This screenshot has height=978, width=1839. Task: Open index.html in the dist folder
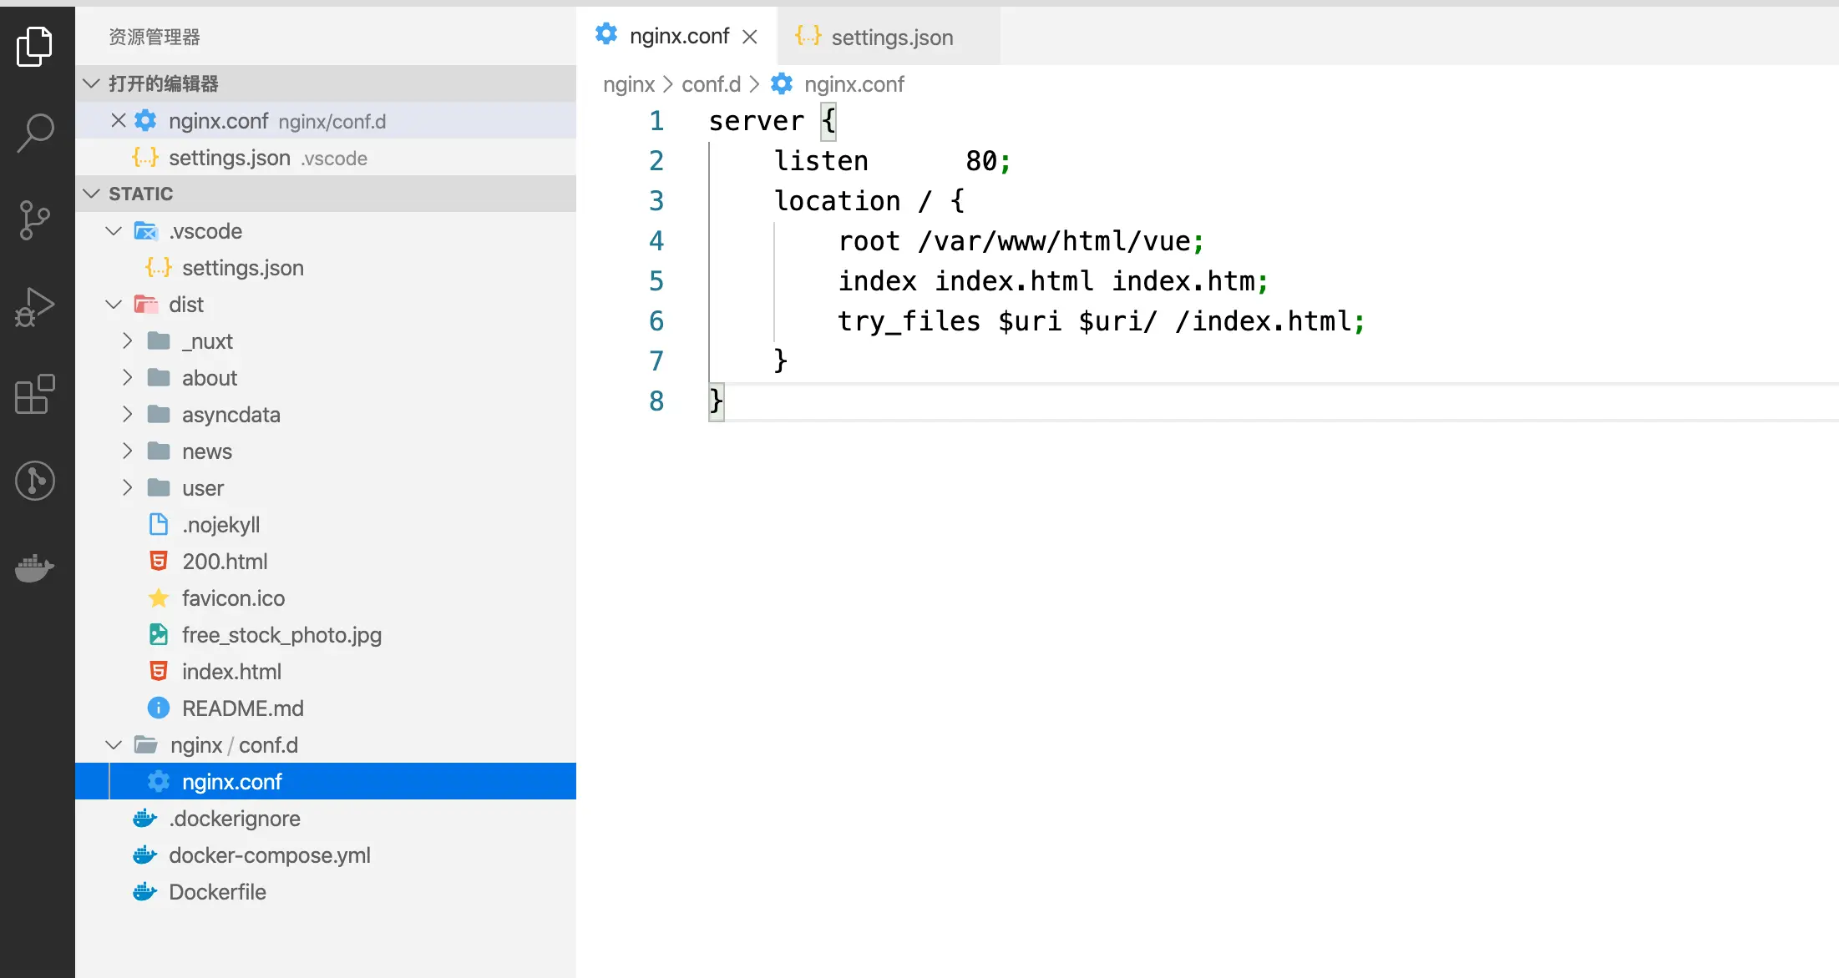coord(231,672)
